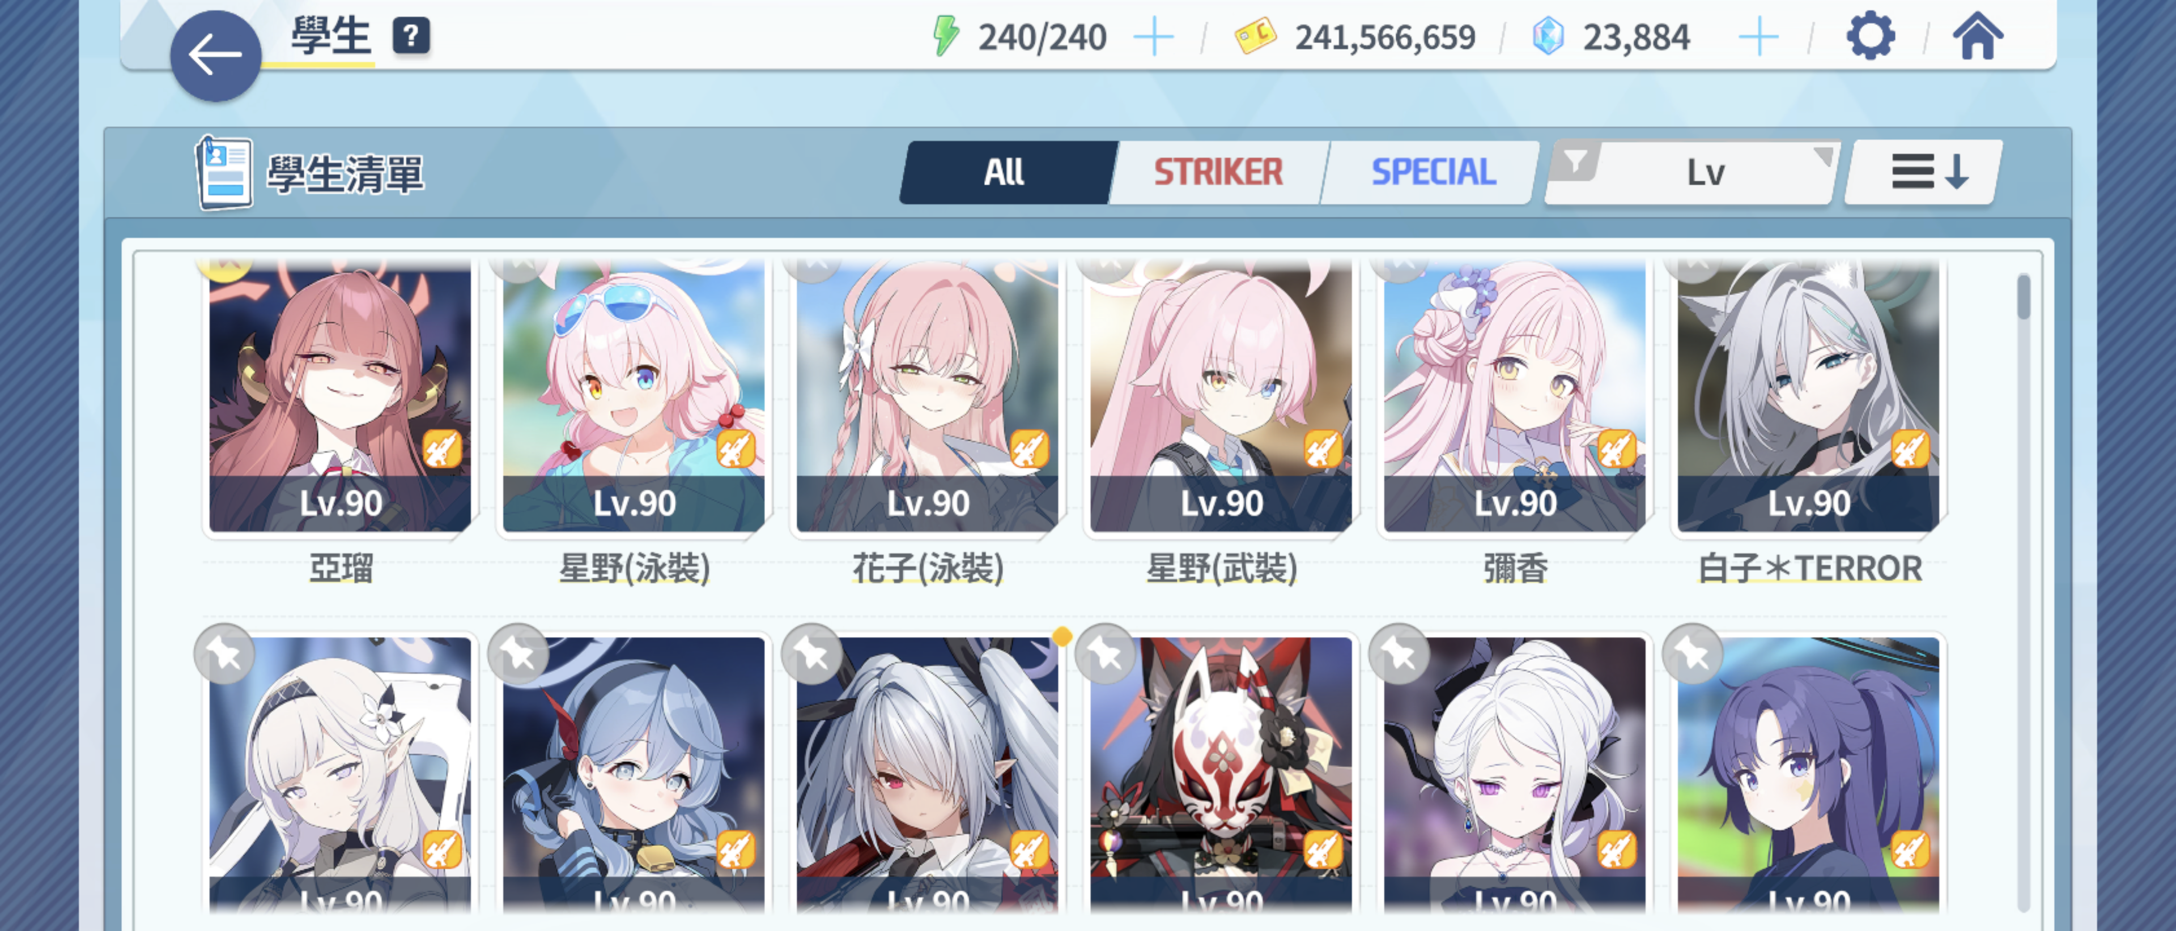Image resolution: width=2176 pixels, height=931 pixels.
Task: Select the All students tab
Action: (1006, 172)
